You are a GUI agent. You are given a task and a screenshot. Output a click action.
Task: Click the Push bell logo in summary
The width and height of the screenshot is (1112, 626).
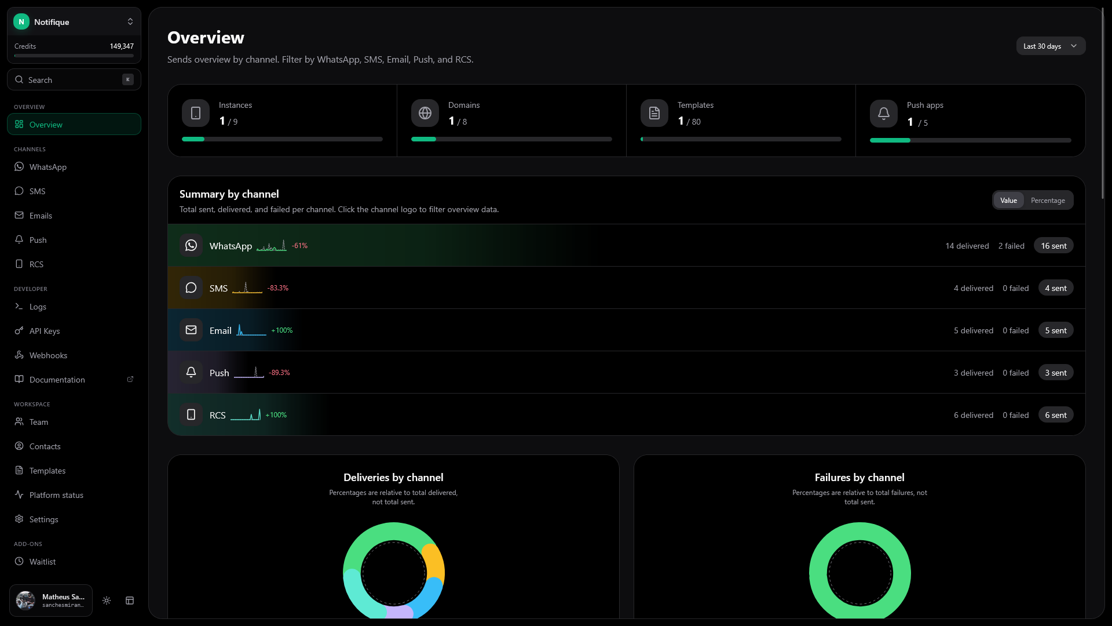191,373
